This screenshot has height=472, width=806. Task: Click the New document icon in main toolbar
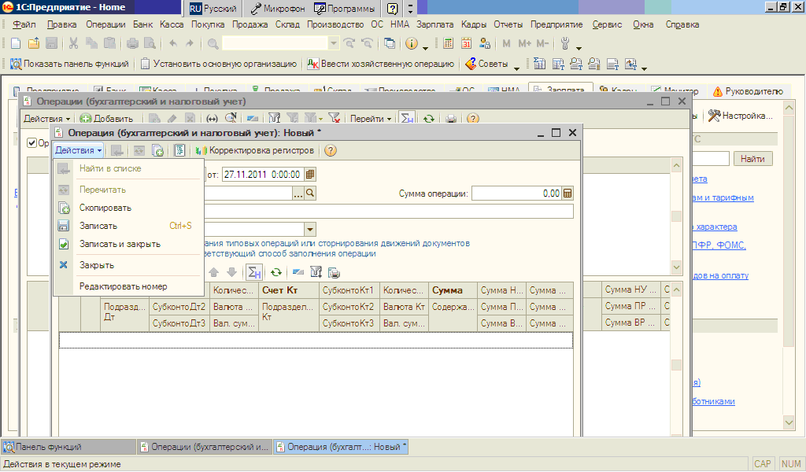pyautogui.click(x=16, y=43)
